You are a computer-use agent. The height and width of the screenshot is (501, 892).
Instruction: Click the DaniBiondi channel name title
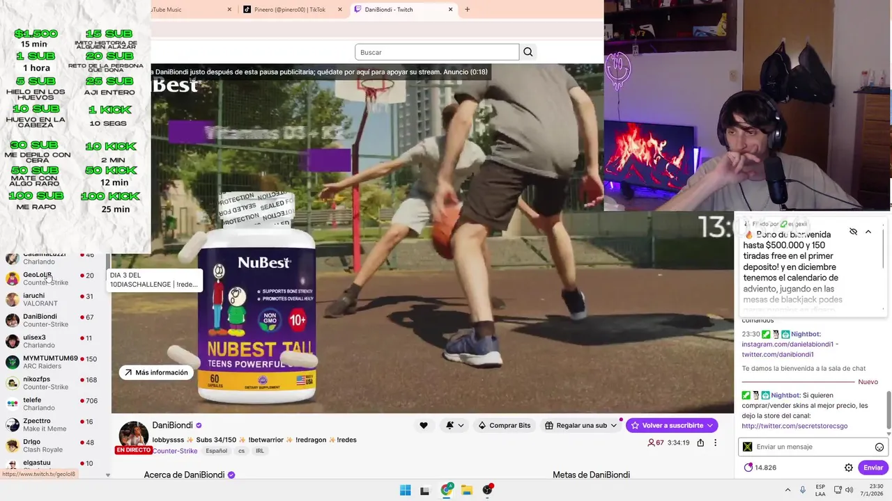172,425
